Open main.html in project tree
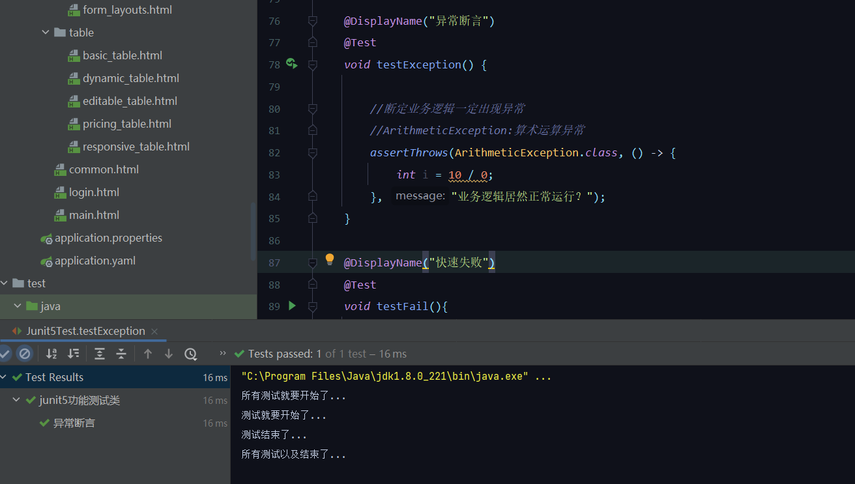The image size is (855, 484). click(94, 215)
